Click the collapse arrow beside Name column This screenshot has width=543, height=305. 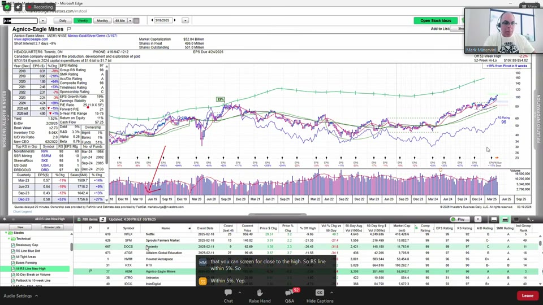(189, 228)
